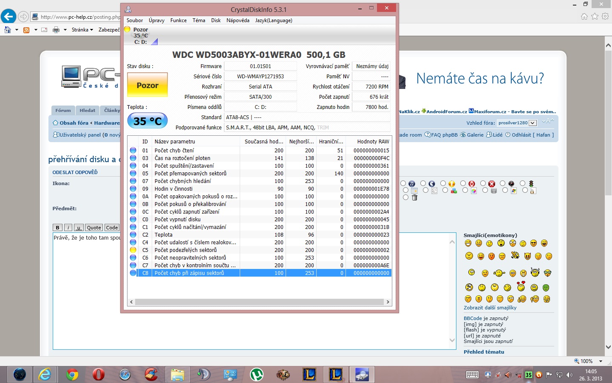This screenshot has height=383, width=612.
Task: Click the Hodnoty RAW column header
Action: (x=368, y=141)
